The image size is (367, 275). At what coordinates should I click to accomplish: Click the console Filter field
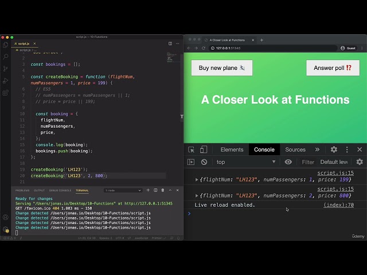(308, 162)
